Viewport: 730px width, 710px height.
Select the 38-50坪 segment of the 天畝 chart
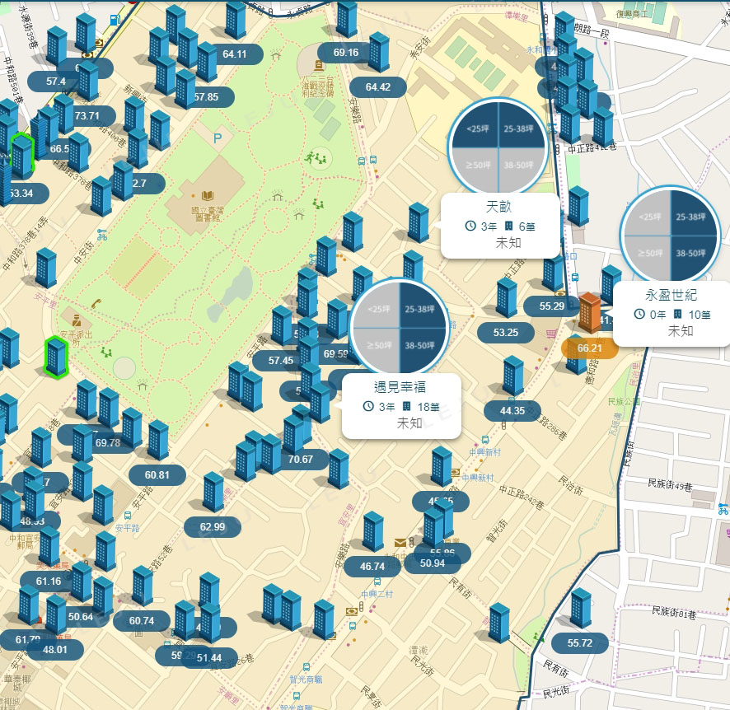520,168
